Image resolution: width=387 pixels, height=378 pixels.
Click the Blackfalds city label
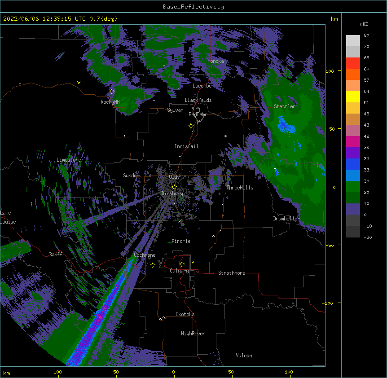point(198,100)
